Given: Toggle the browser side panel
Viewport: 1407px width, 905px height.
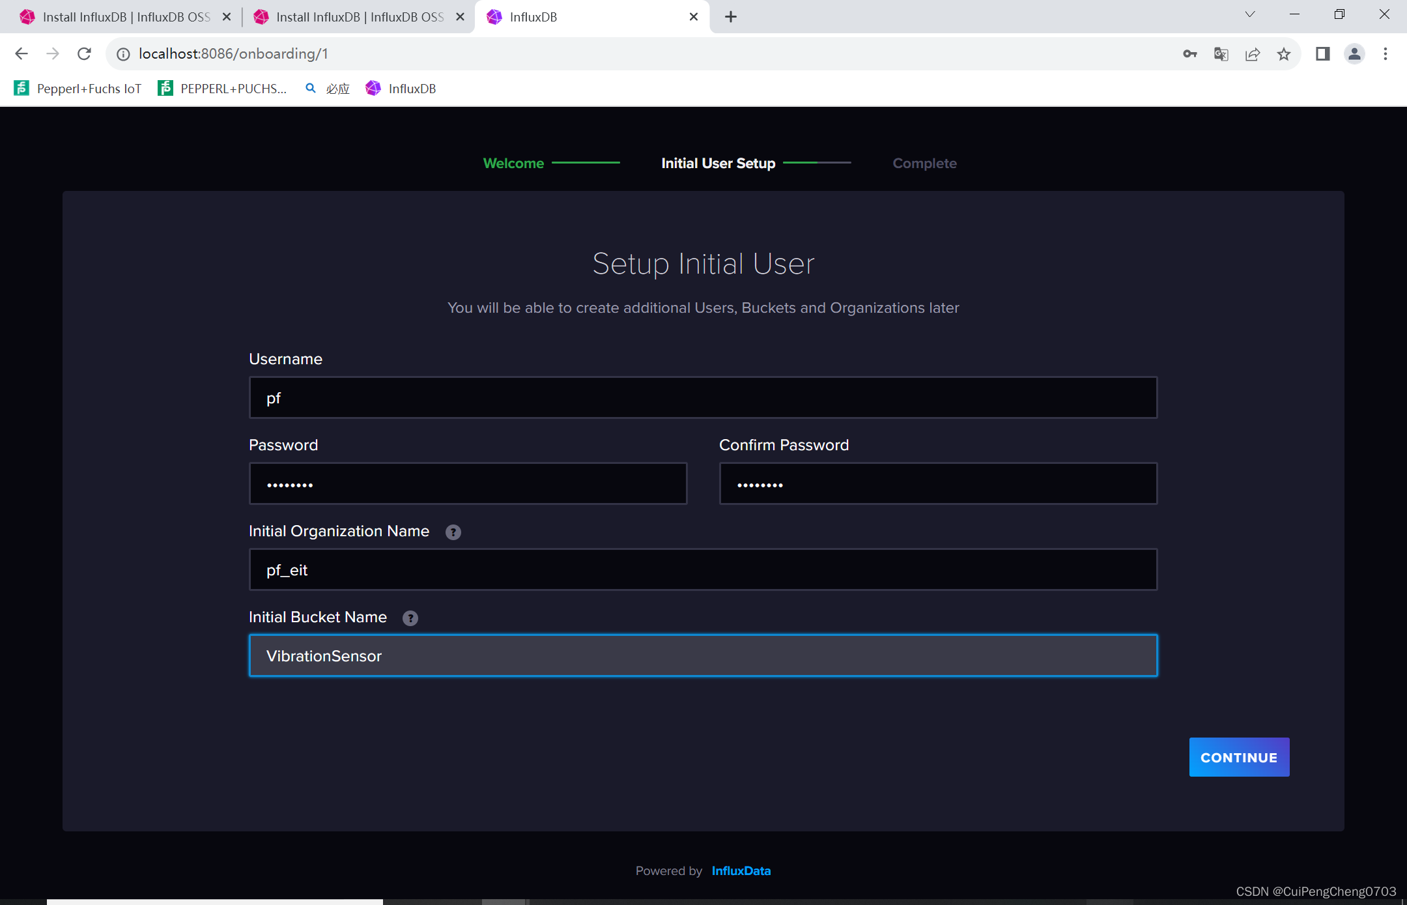Looking at the screenshot, I should 1322,54.
